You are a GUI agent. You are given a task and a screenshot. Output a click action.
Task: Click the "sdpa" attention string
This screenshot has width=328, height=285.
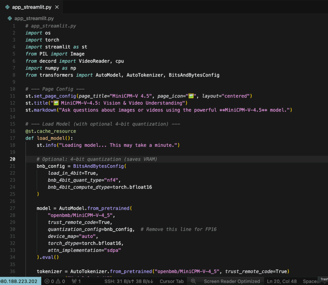[x=112, y=250]
